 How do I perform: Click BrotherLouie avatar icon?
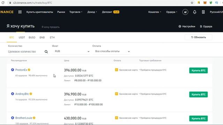(13, 118)
